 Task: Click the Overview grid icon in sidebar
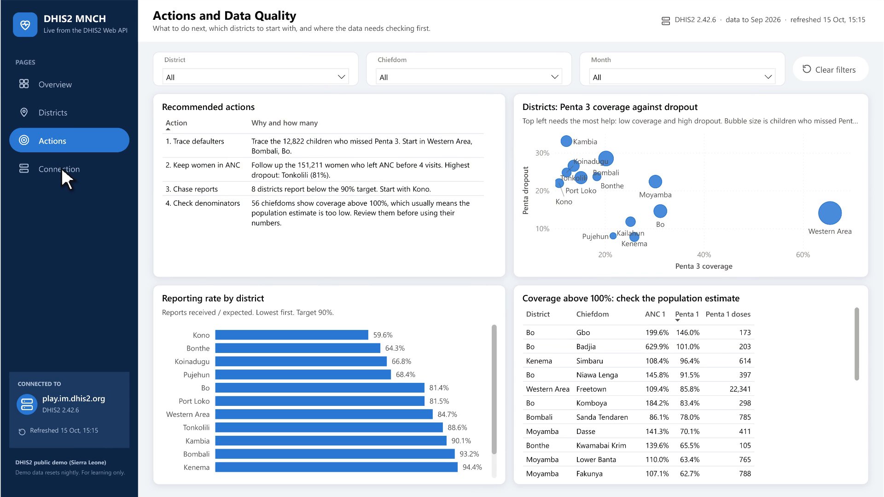point(24,84)
